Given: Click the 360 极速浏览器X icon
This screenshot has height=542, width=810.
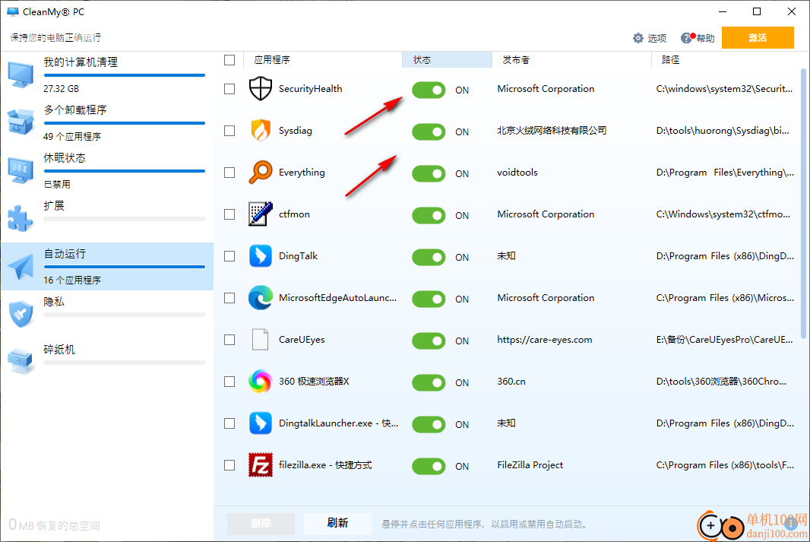Looking at the screenshot, I should (261, 382).
